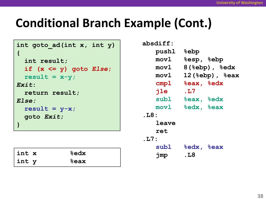Click the red 'jle .L7' instruction
Image resolution: width=266 pixels, height=199 pixels.
coord(175,91)
